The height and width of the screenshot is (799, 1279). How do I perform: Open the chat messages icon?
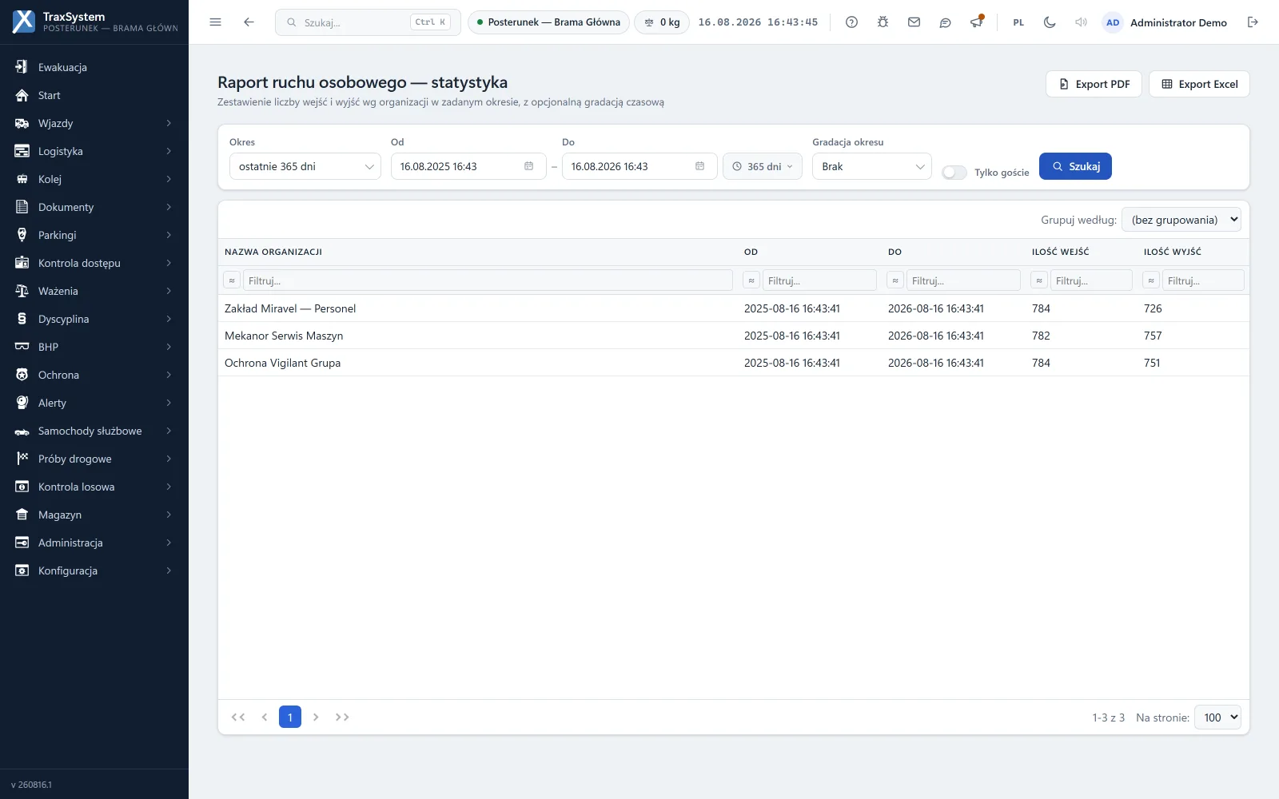point(945,22)
